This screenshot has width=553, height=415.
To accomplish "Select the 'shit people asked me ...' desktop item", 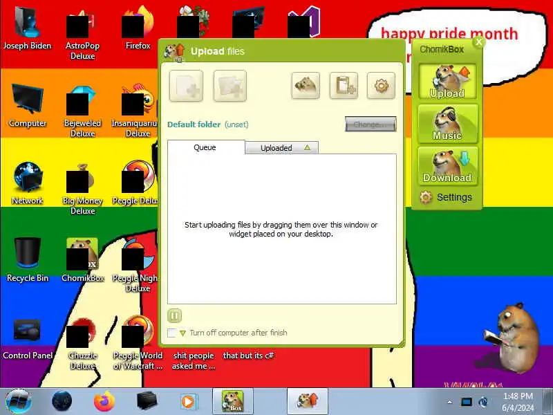I will [194, 360].
